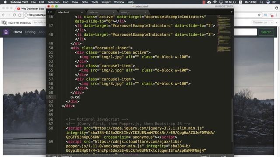This screenshot has width=280, height=157.
Task: Go to Chrome home page icon
Action: point(20,15)
